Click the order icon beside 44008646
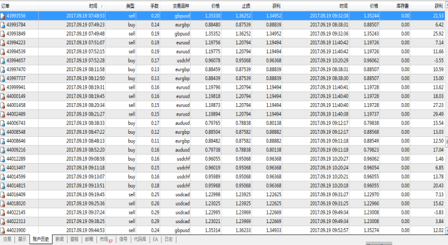Screen dimensions: 448x245 tap(3, 141)
